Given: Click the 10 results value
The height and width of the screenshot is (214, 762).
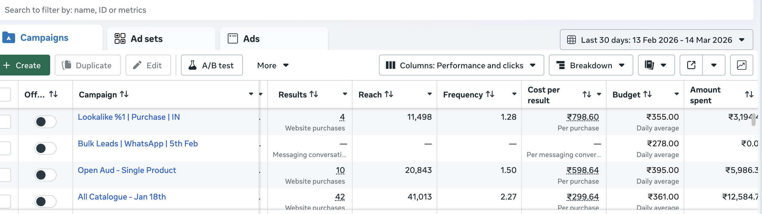Looking at the screenshot, I should [340, 170].
